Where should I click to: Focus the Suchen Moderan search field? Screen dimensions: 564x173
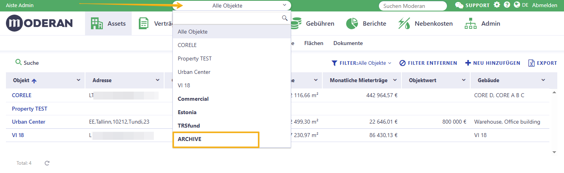[x=413, y=6]
